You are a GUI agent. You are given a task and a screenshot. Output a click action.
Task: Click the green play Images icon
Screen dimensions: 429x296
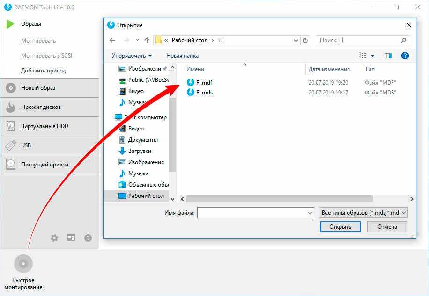point(10,24)
